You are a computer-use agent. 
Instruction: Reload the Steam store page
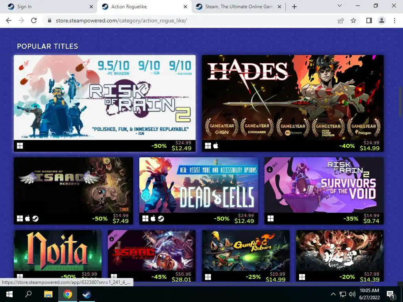(34, 20)
